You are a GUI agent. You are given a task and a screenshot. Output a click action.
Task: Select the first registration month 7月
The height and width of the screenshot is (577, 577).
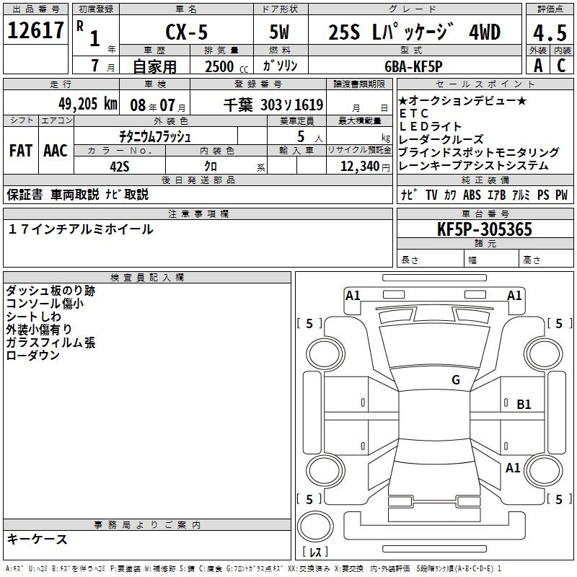pyautogui.click(x=102, y=66)
